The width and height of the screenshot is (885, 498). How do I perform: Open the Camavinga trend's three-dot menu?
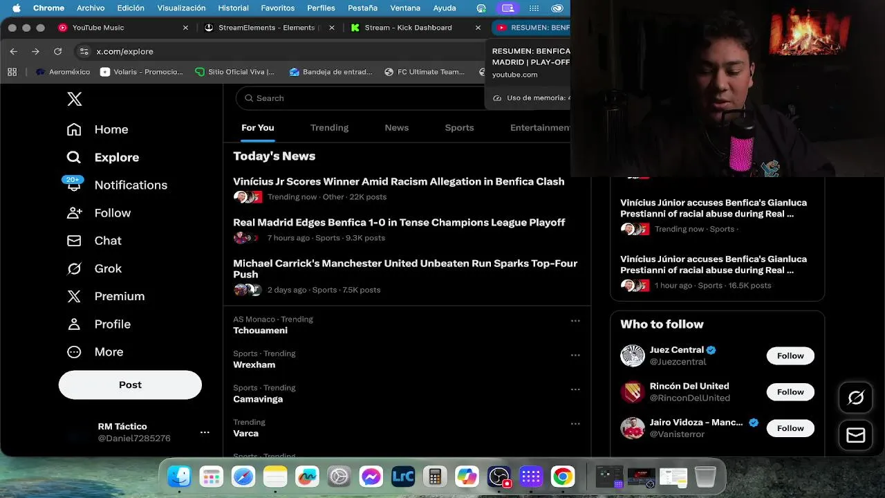pyautogui.click(x=575, y=389)
